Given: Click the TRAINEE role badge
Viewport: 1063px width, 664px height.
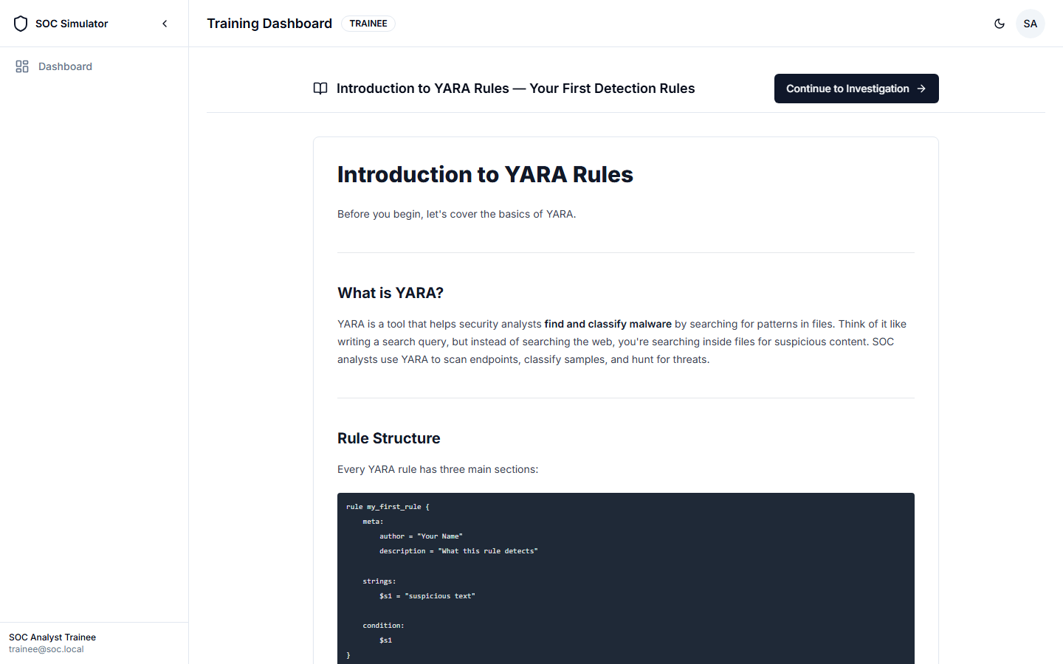Looking at the screenshot, I should click(x=368, y=24).
